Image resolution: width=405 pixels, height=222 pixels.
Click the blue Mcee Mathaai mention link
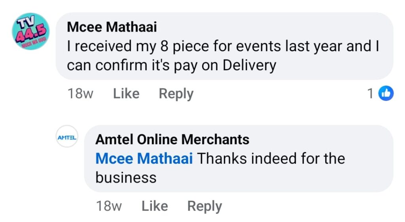(x=144, y=159)
